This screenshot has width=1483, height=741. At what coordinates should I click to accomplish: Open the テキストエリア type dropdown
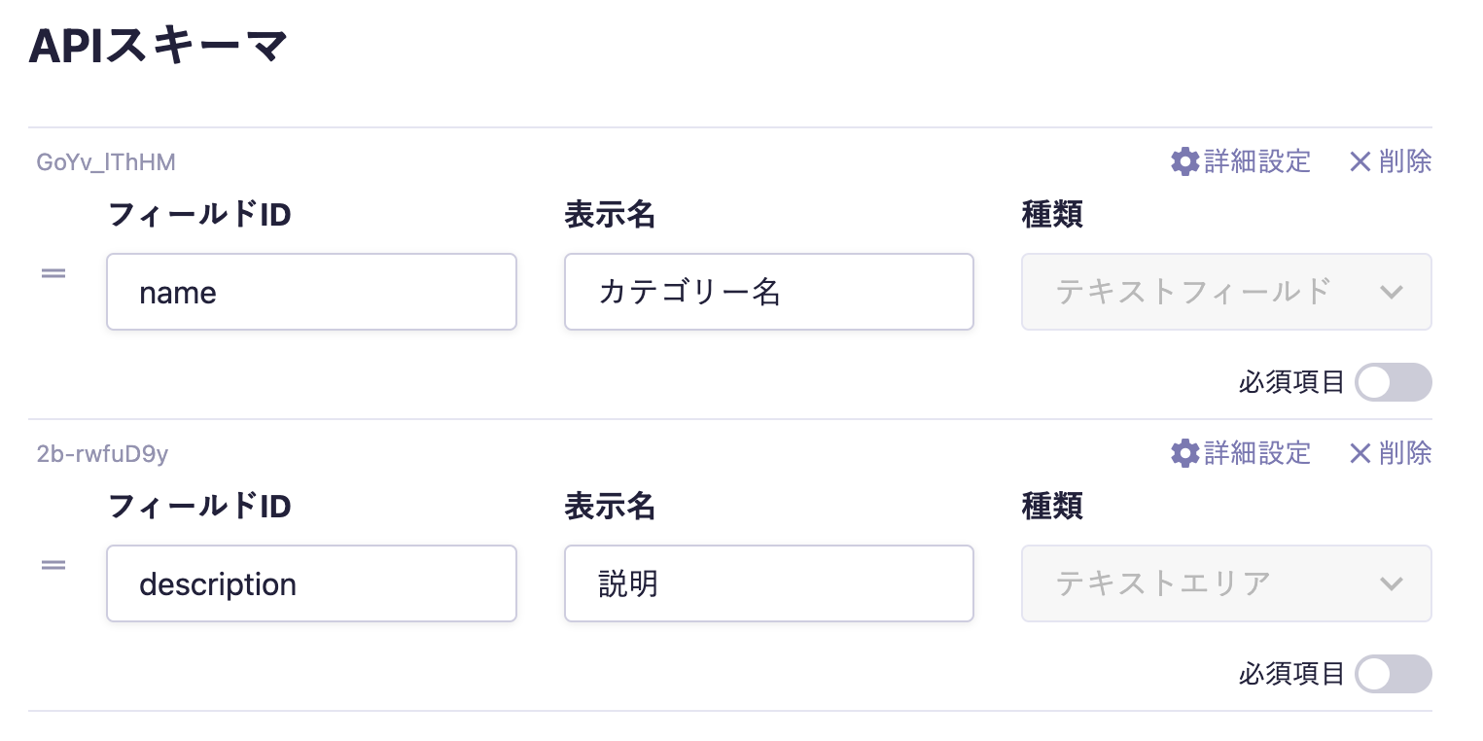(x=1225, y=583)
